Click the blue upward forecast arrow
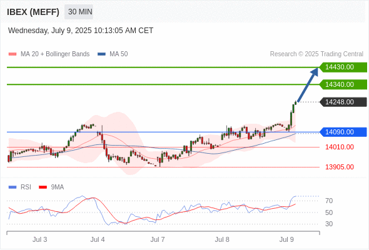Image resolution: width=369 pixels, height=250 pixels. tap(308, 85)
